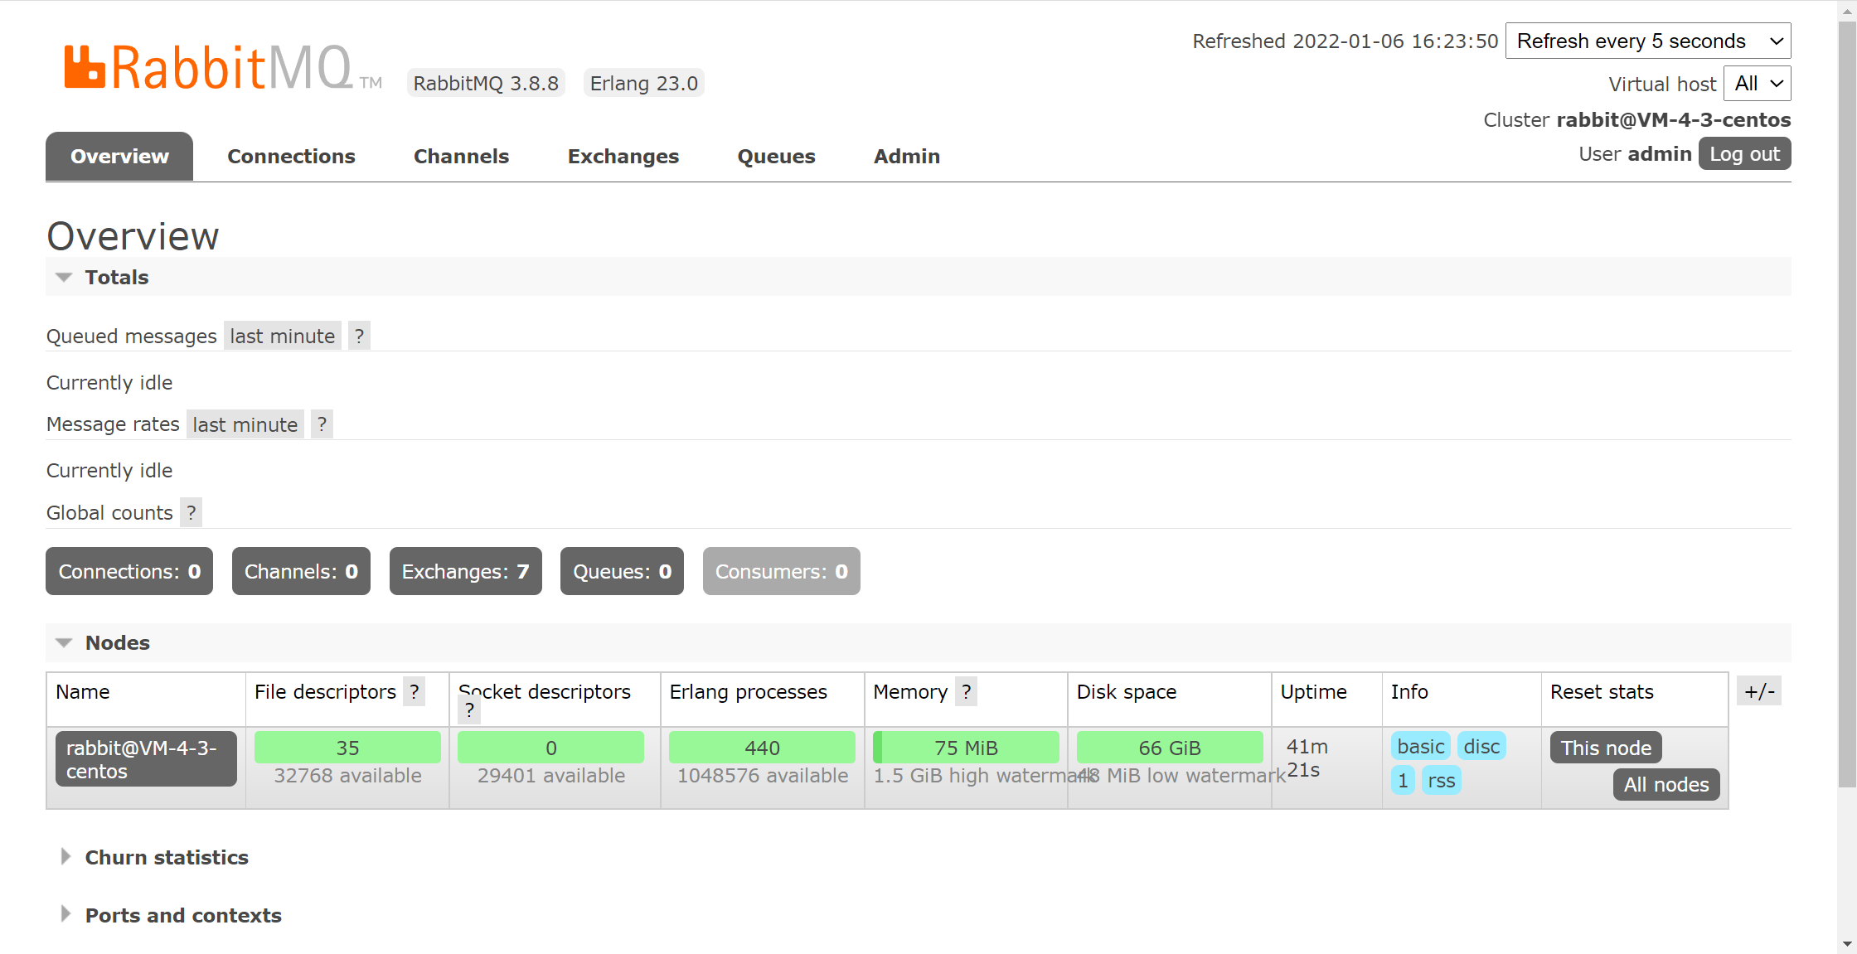Click the cluster name rabbit@VM-4-3-centos
1857x954 pixels.
(1673, 119)
